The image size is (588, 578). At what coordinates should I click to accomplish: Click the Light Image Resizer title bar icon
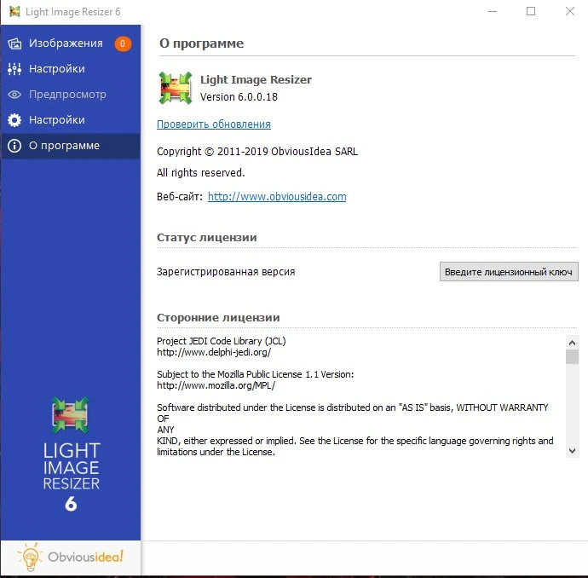click(x=14, y=12)
